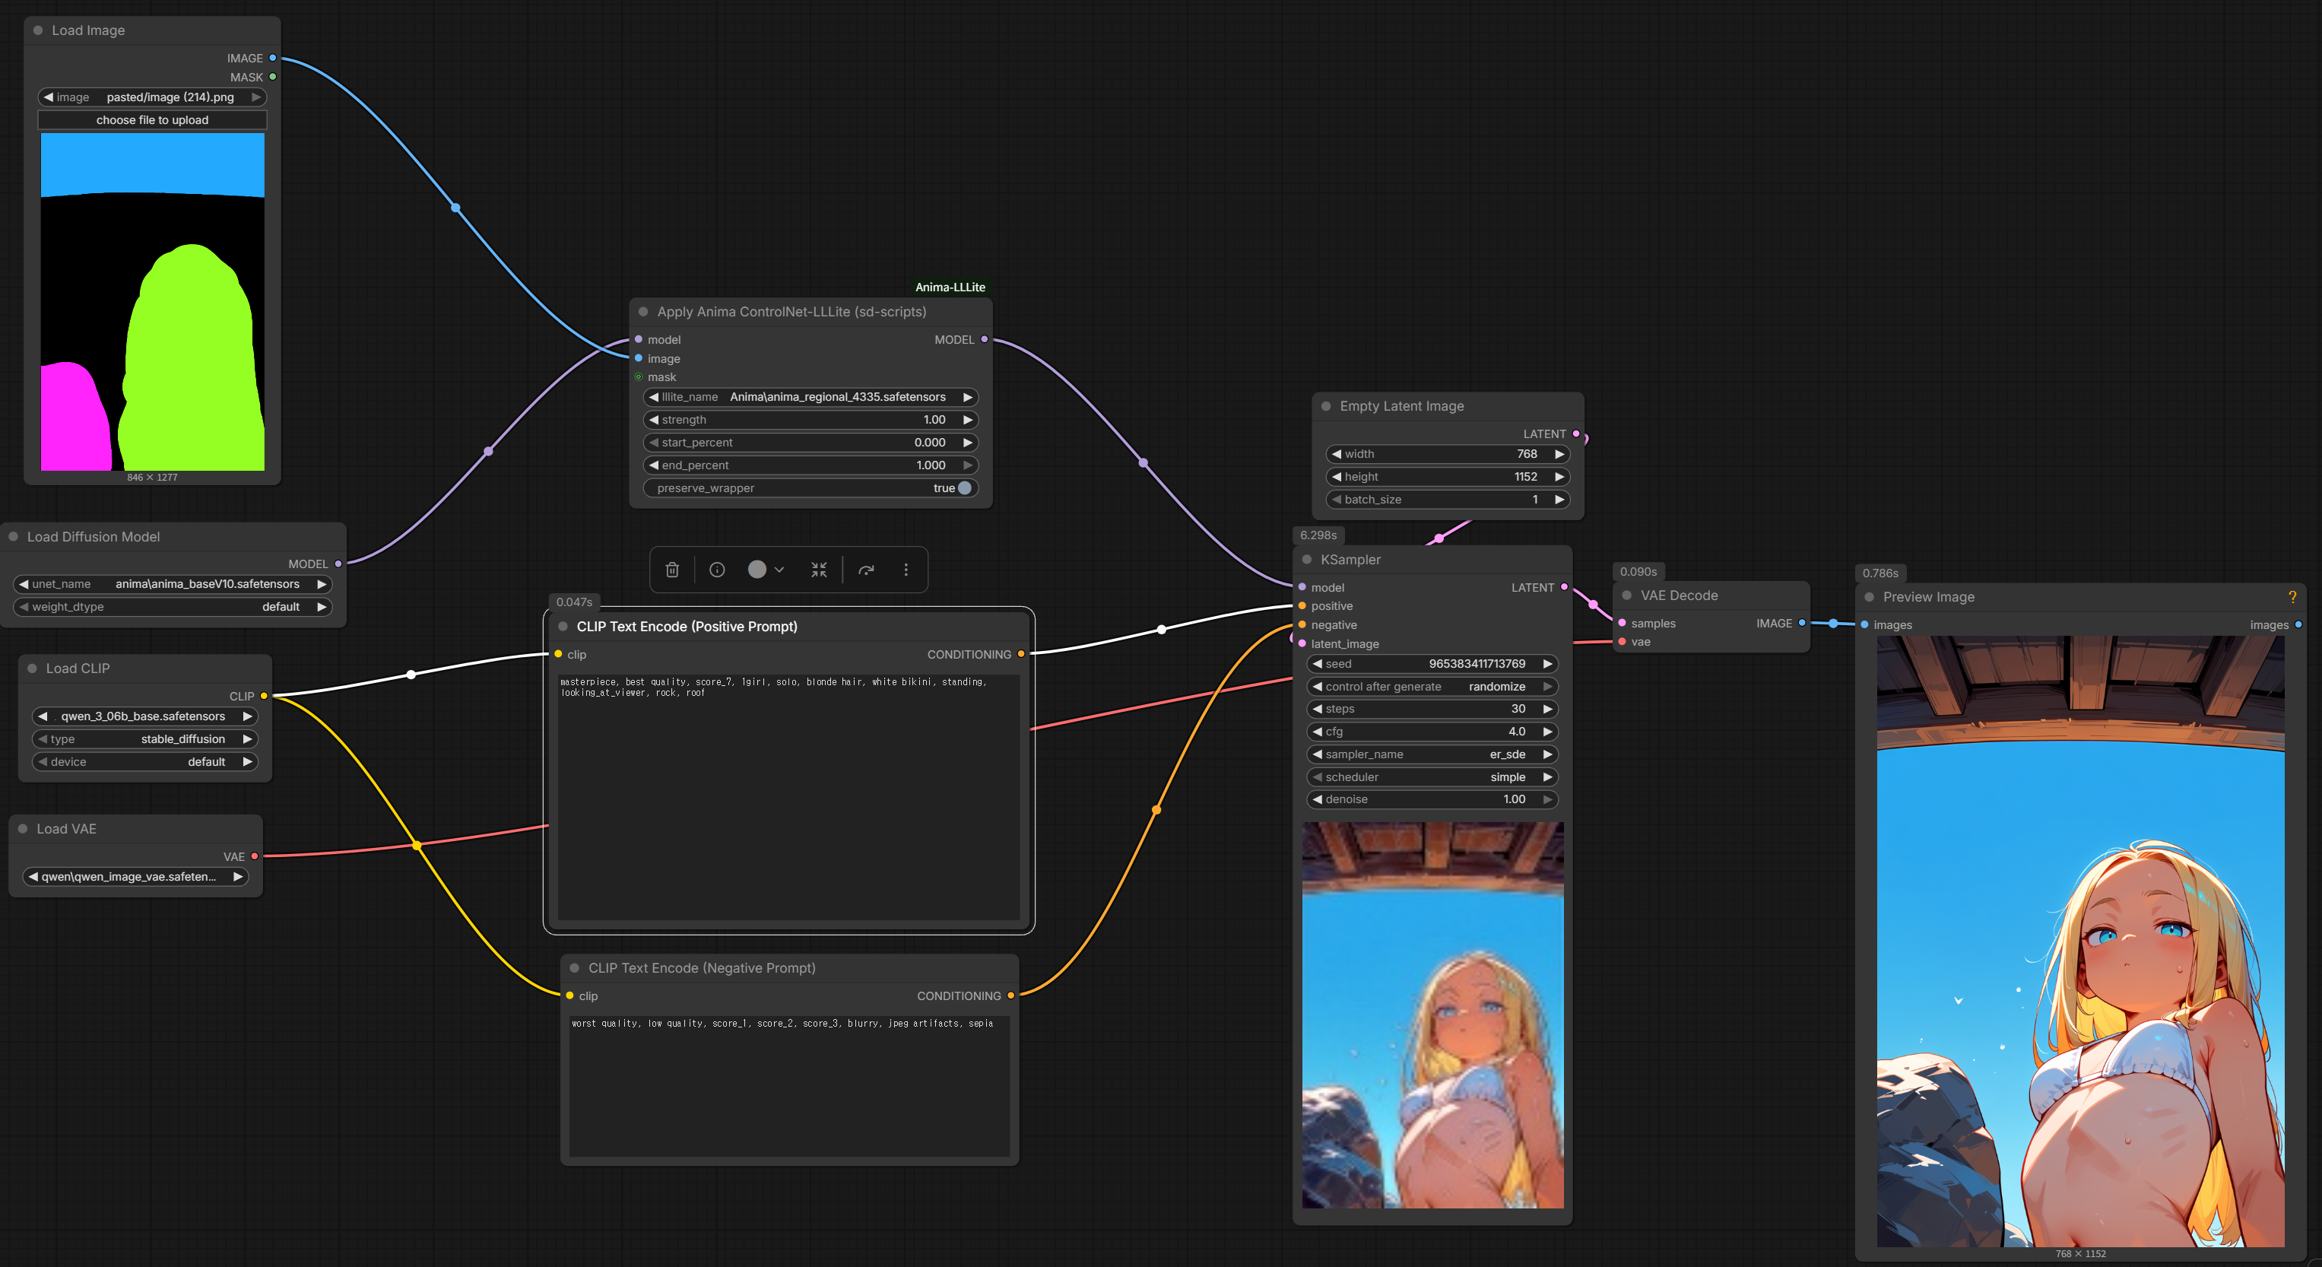The height and width of the screenshot is (1267, 2322).
Task: Collapse the VAE Decode node dot
Action: (1627, 595)
